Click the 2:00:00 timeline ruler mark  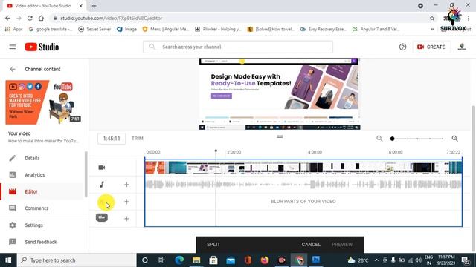[x=234, y=152]
